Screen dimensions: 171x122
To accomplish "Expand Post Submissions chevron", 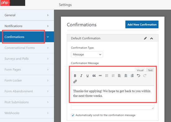I will pyautogui.click(x=48, y=102).
